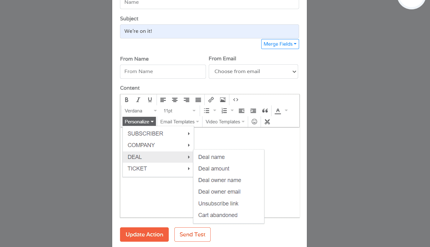
Task: Toggle underline formatting in the editor
Action: 150,100
